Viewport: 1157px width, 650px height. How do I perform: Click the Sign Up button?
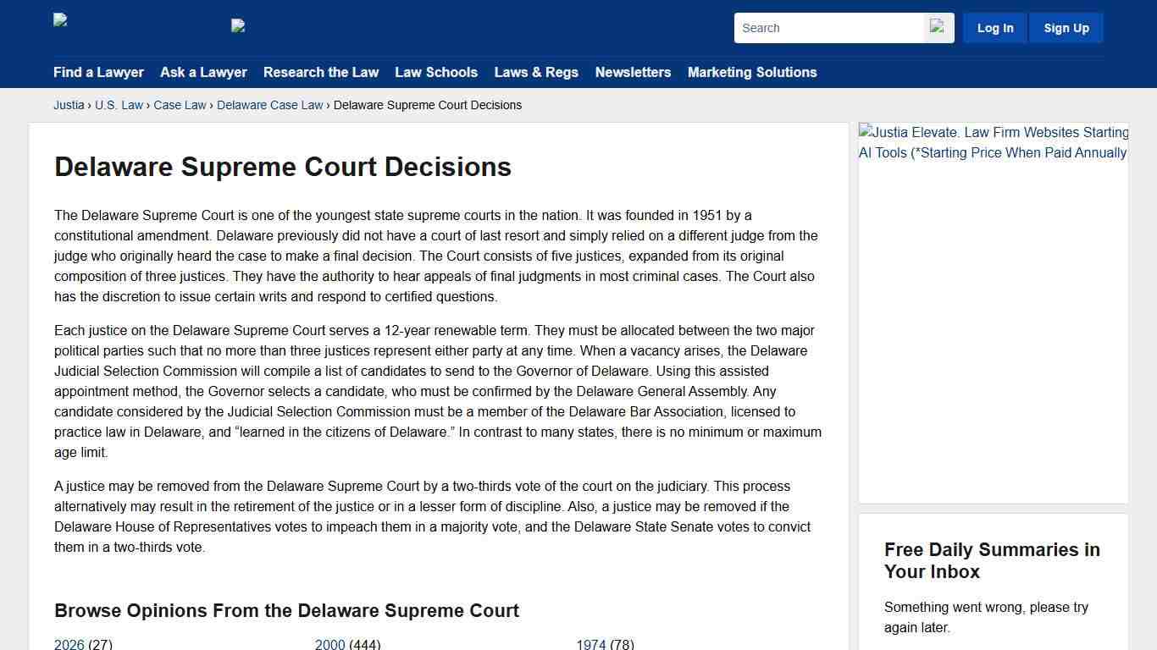coord(1066,27)
